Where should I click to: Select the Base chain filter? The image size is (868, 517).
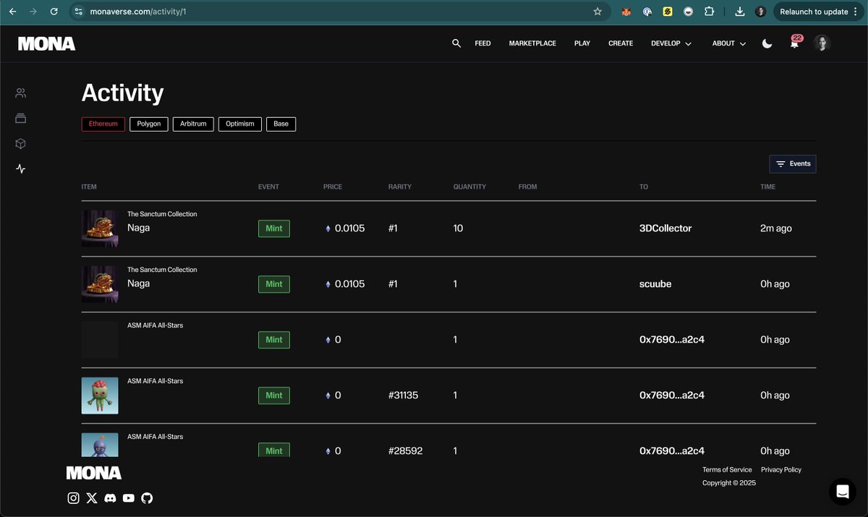(x=281, y=124)
